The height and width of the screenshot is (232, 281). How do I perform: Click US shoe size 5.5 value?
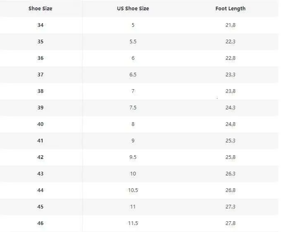[x=133, y=42]
